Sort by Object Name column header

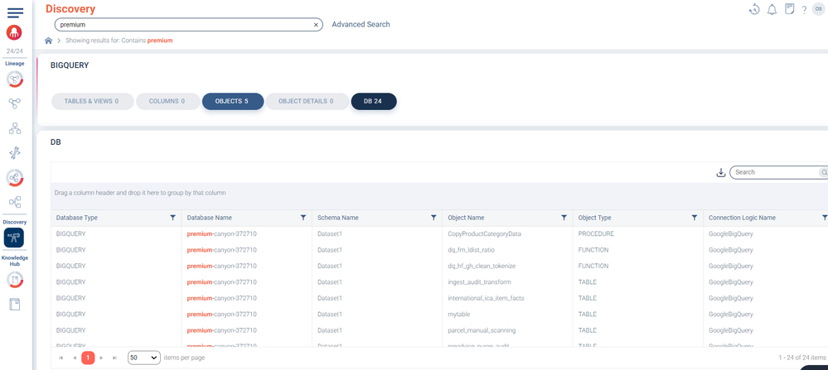(x=466, y=218)
